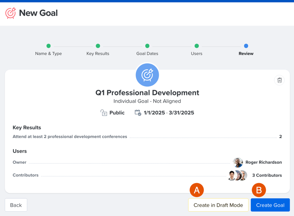Click the Q1 Professional Development title
Image resolution: width=294 pixels, height=216 pixels.
point(147,93)
